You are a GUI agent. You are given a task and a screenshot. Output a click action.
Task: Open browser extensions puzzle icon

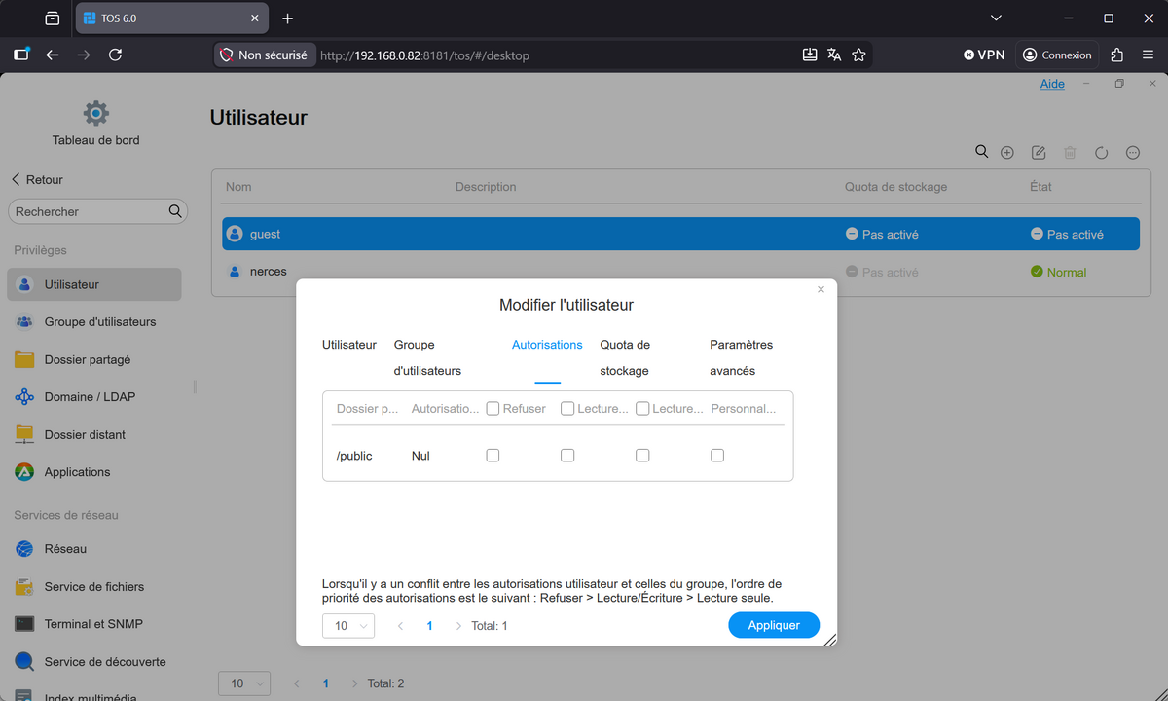(1117, 55)
